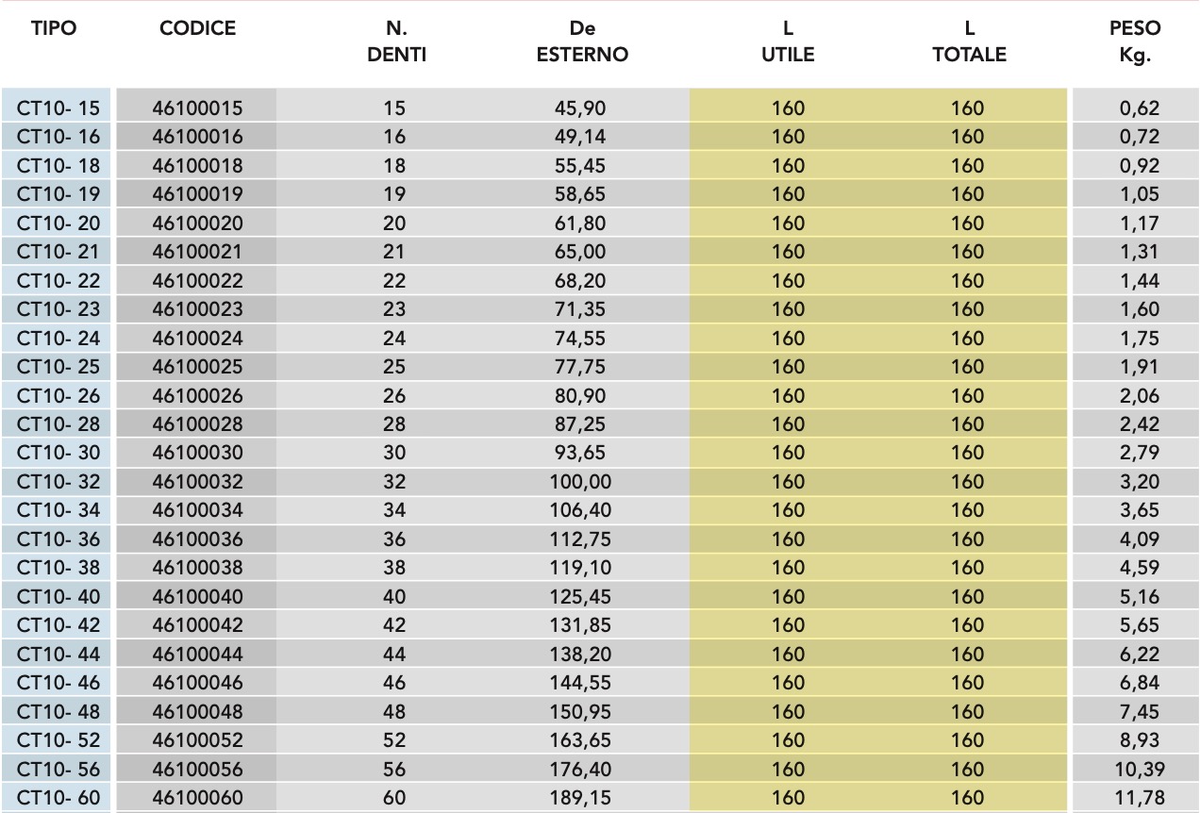Select the CT10- 15 type cell
This screenshot has height=813, width=1200.
coord(58,108)
